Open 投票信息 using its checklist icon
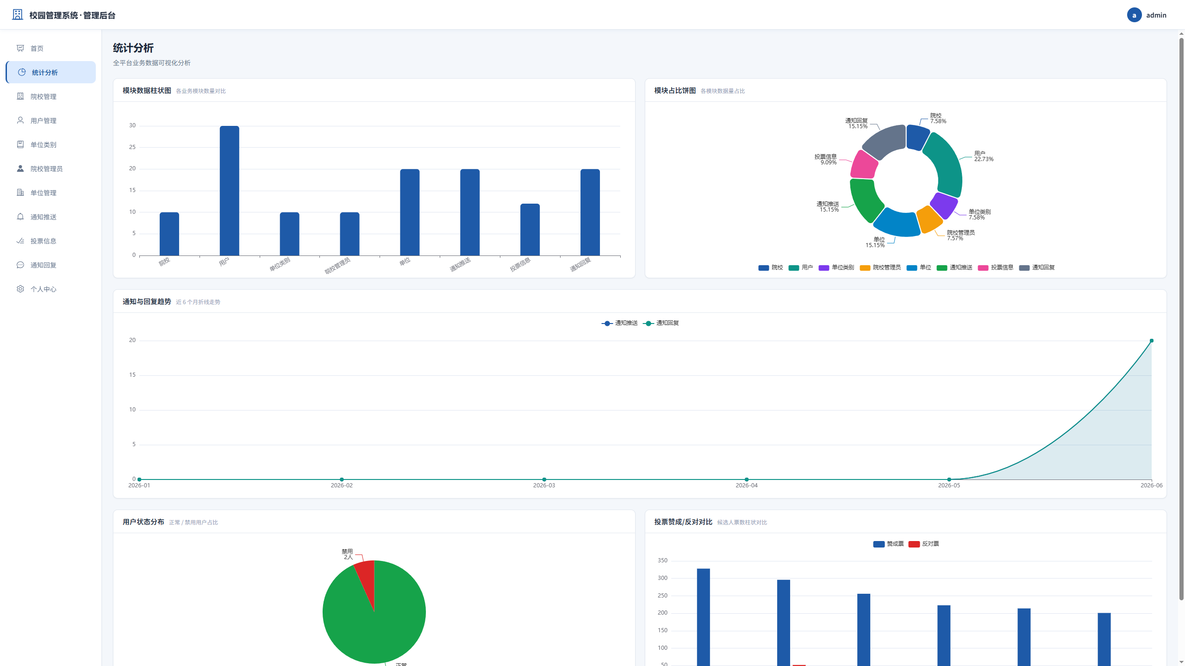 20,241
